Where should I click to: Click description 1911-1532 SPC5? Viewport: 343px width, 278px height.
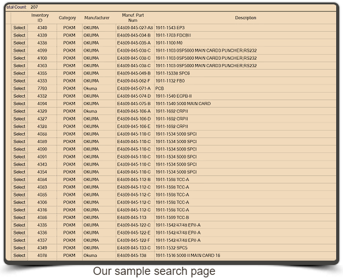point(171,248)
